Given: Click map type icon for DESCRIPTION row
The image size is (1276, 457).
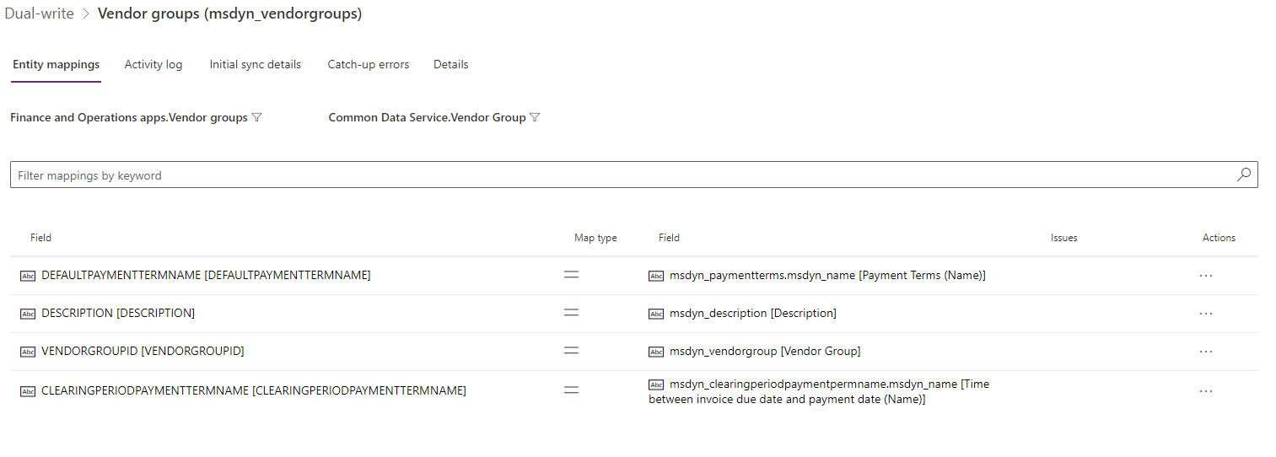Looking at the screenshot, I should click(571, 313).
